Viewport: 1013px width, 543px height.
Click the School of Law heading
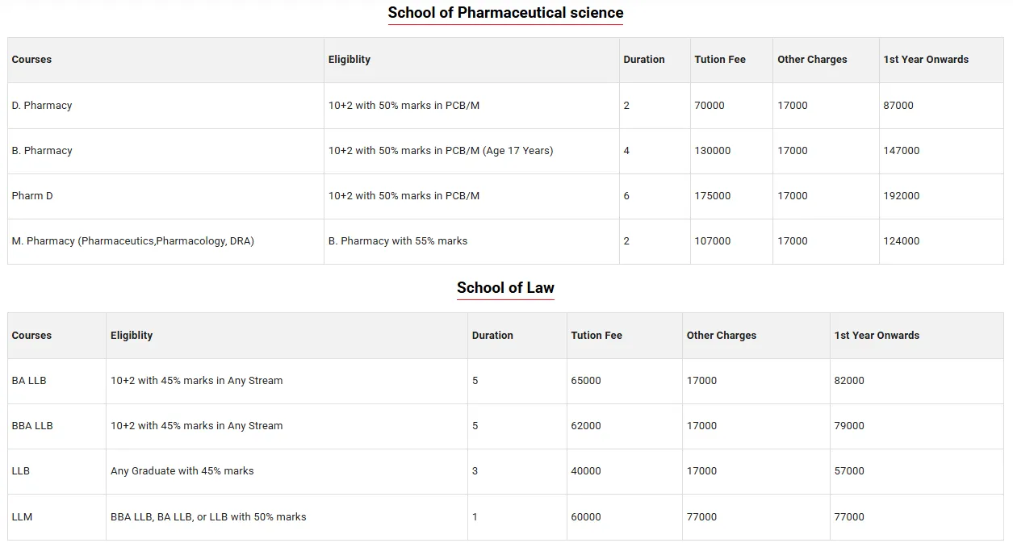coord(505,288)
